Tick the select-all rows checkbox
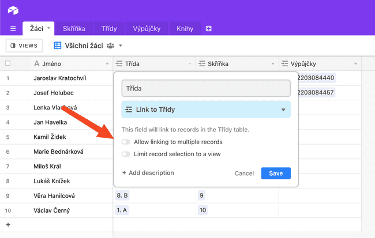The width and height of the screenshot is (375, 238). 7,63
